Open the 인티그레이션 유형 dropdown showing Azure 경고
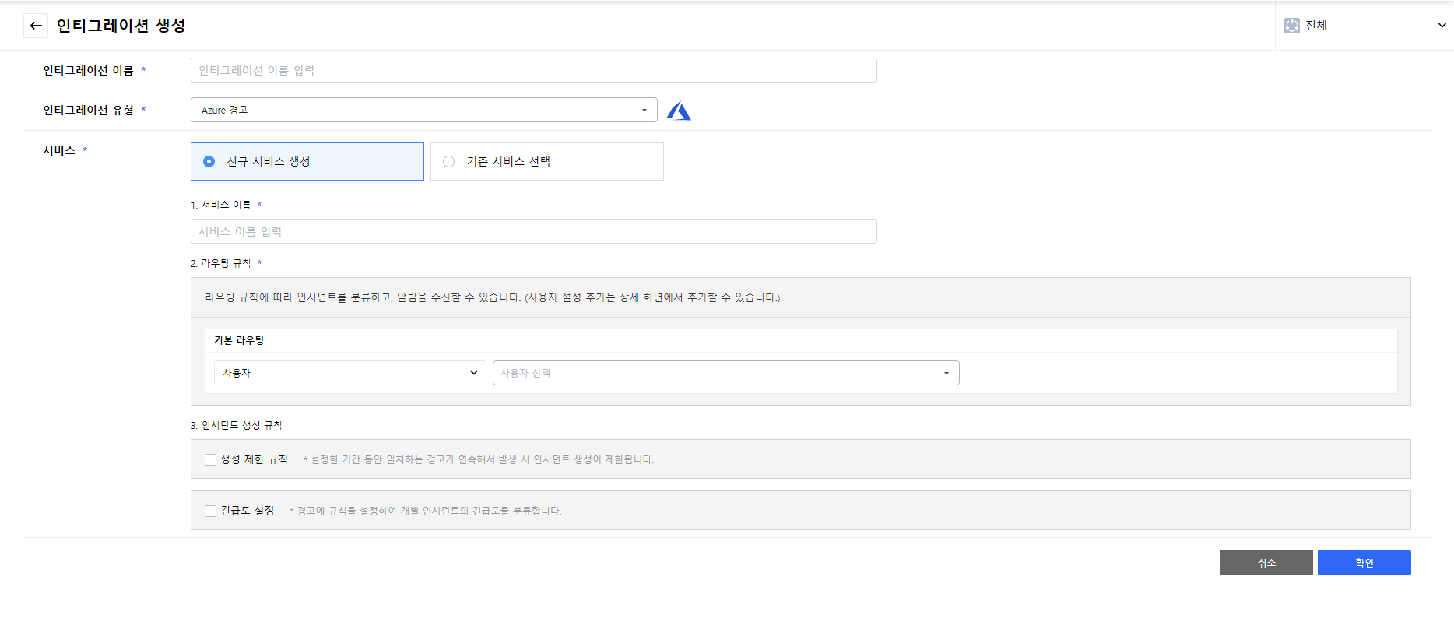 [420, 111]
